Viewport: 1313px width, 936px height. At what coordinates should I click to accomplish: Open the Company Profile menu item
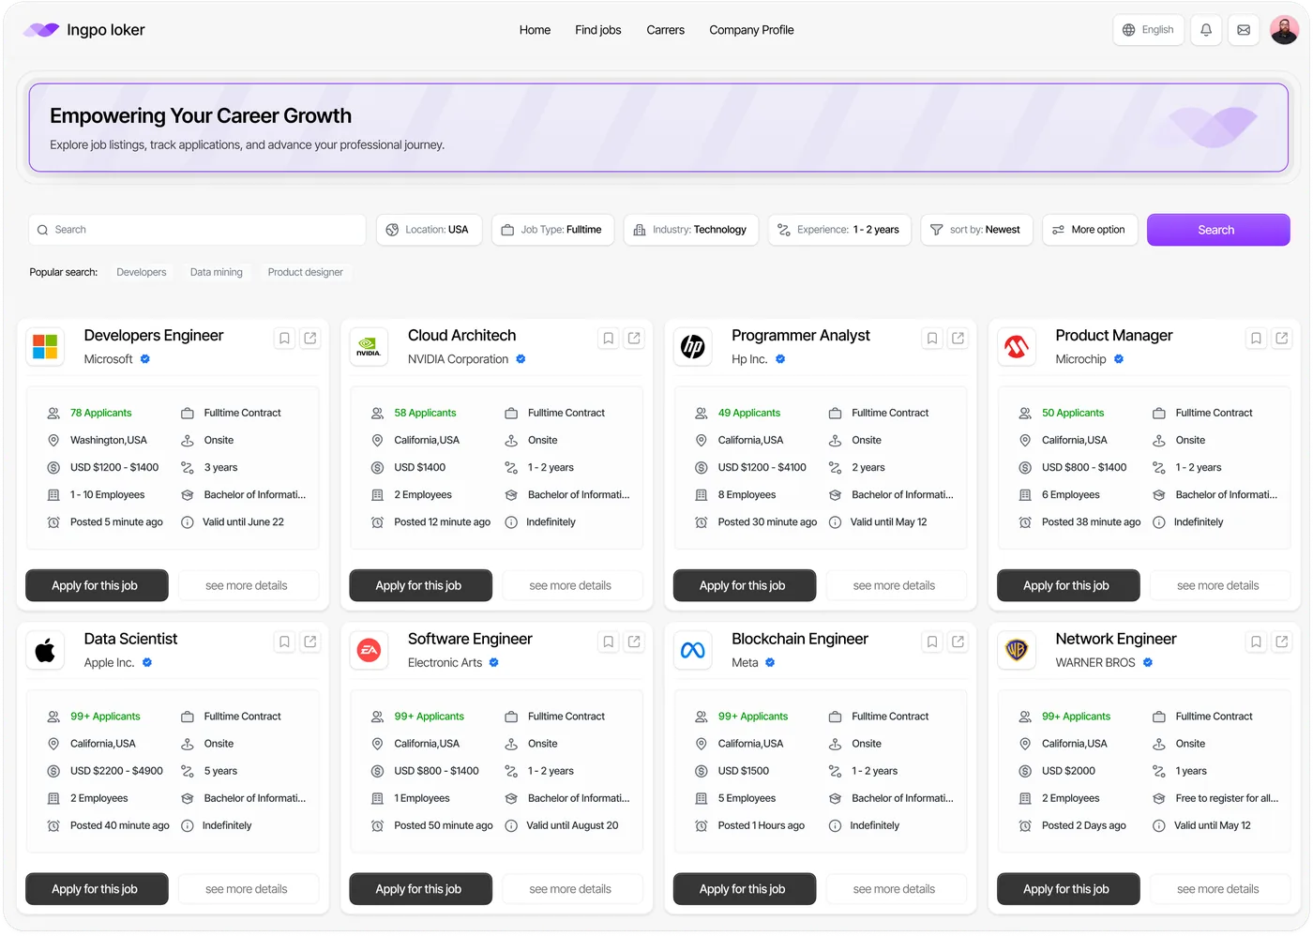[x=751, y=30]
